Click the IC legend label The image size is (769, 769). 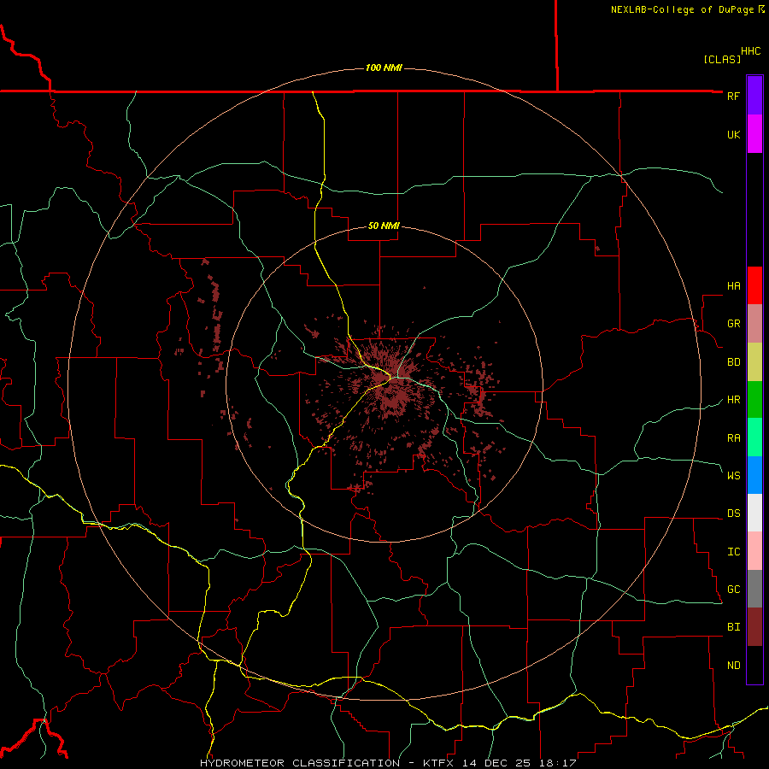pos(733,552)
